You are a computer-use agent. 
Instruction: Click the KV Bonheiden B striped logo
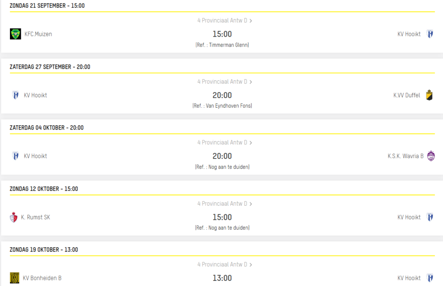click(x=14, y=278)
